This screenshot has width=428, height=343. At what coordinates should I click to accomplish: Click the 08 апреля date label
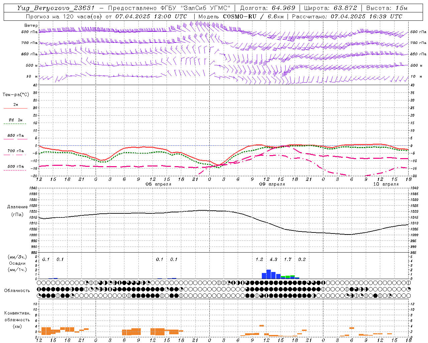click(x=158, y=184)
